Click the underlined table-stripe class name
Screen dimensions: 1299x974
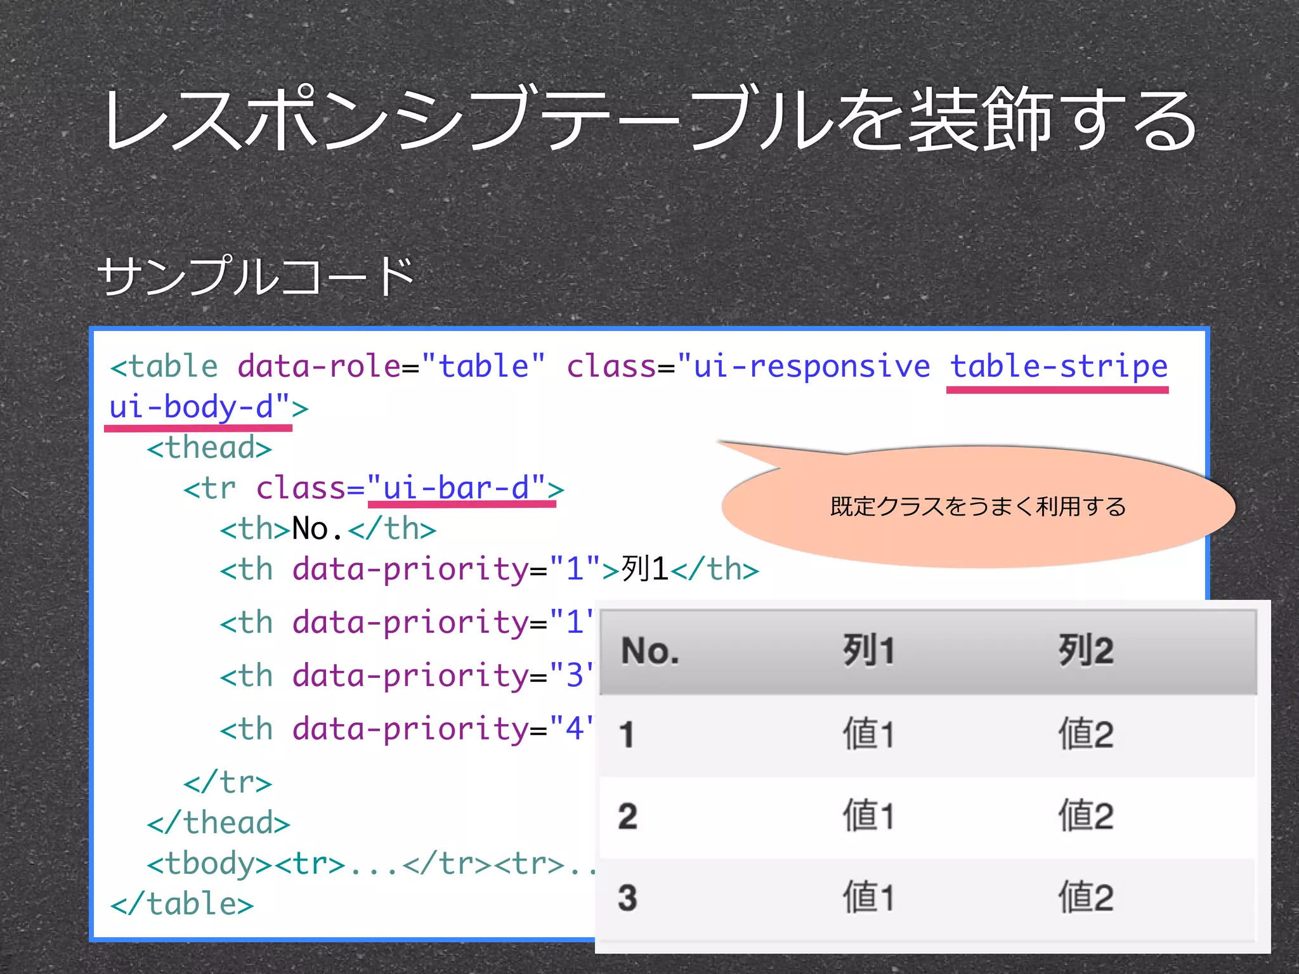tap(1058, 368)
